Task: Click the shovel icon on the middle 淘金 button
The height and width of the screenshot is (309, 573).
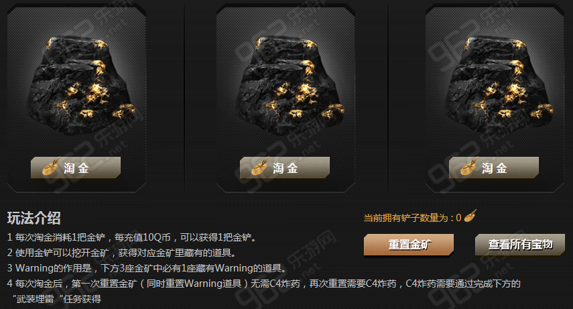Action: pyautogui.click(x=260, y=166)
